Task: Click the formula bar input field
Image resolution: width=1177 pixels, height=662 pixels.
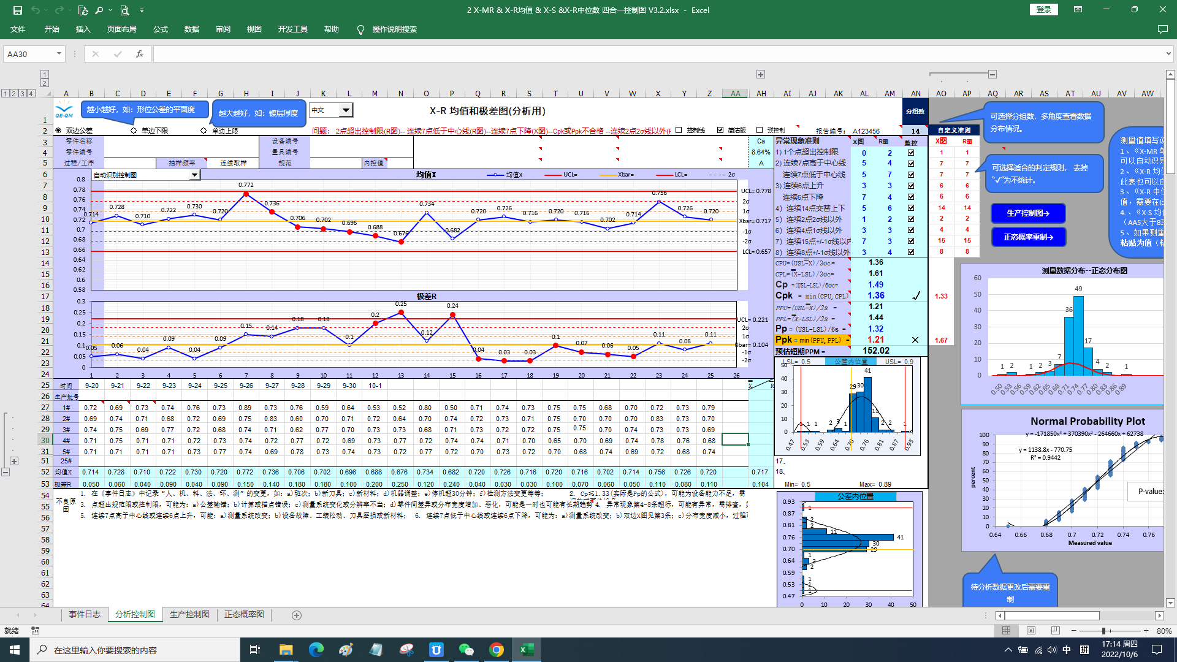Action: [x=657, y=54]
